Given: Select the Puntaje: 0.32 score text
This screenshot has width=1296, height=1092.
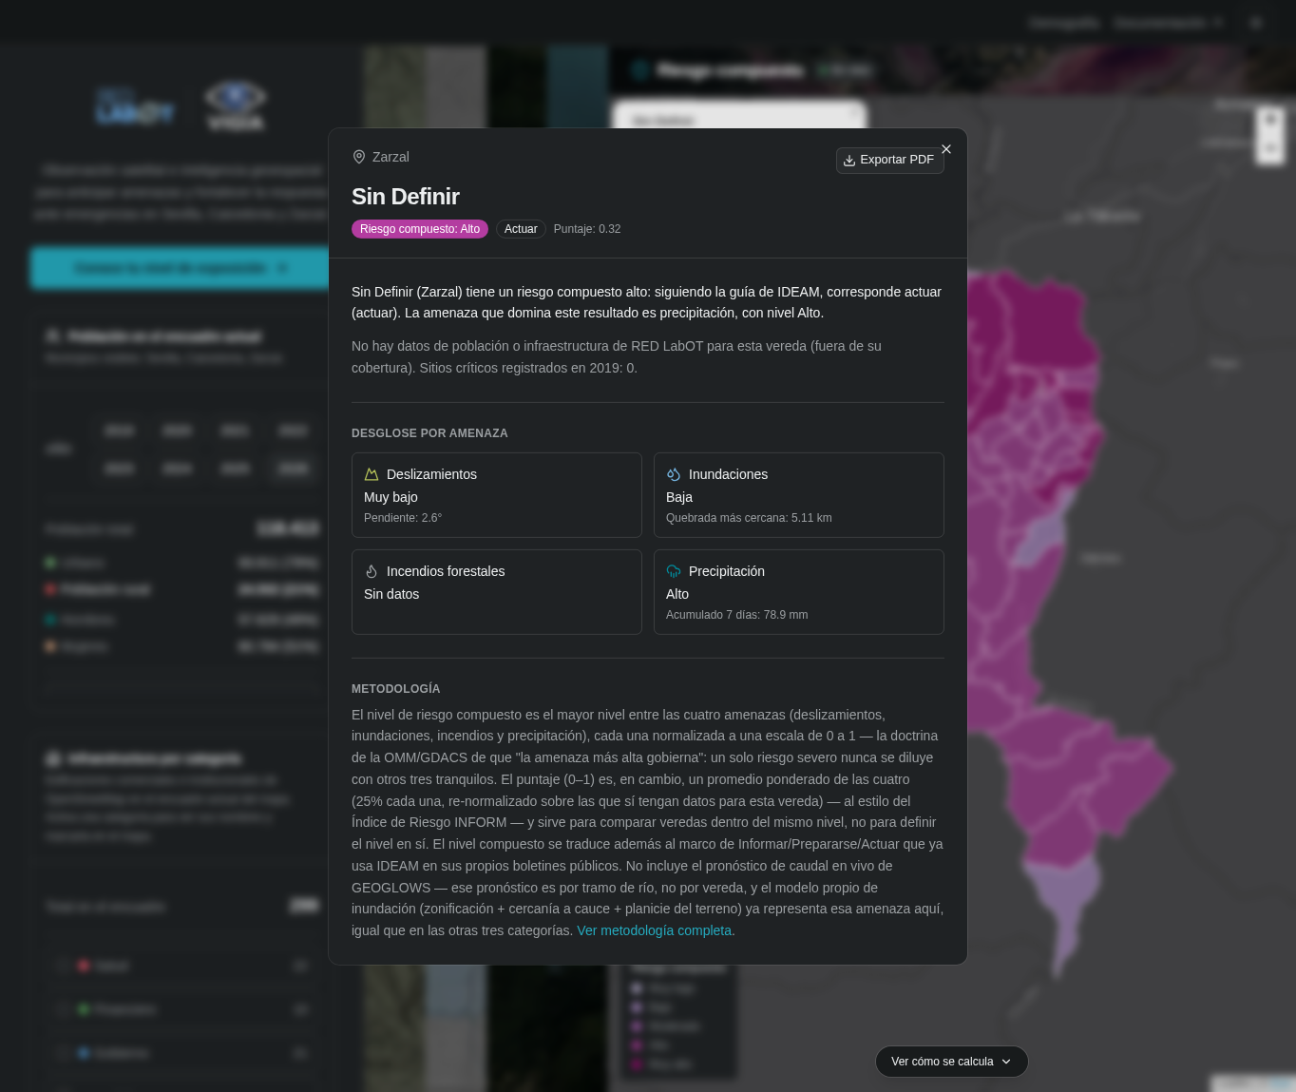Looking at the screenshot, I should [587, 229].
